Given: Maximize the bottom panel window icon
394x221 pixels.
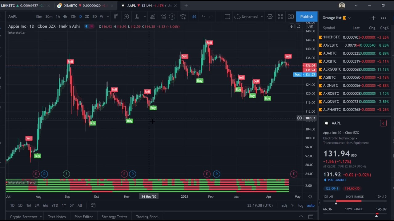Looking at the screenshot, I should point(311,217).
